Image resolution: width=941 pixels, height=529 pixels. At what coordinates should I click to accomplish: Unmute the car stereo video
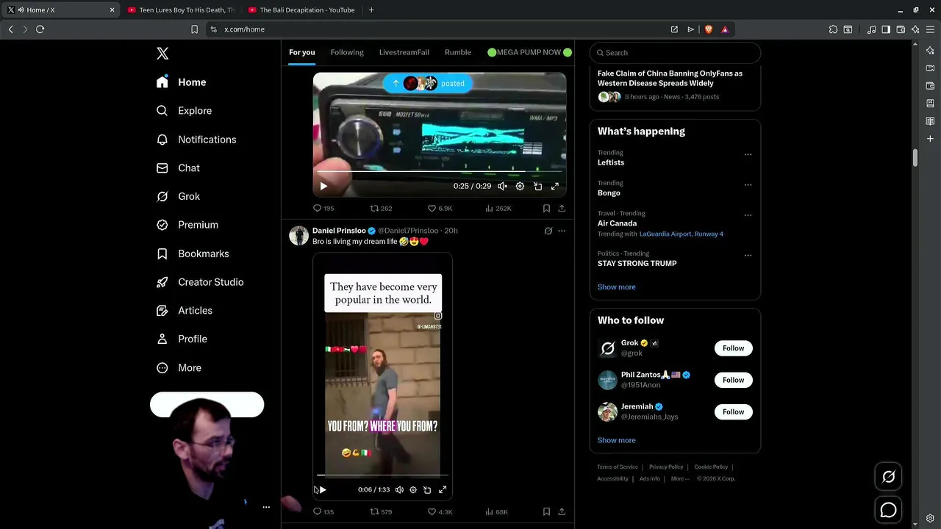[502, 187]
